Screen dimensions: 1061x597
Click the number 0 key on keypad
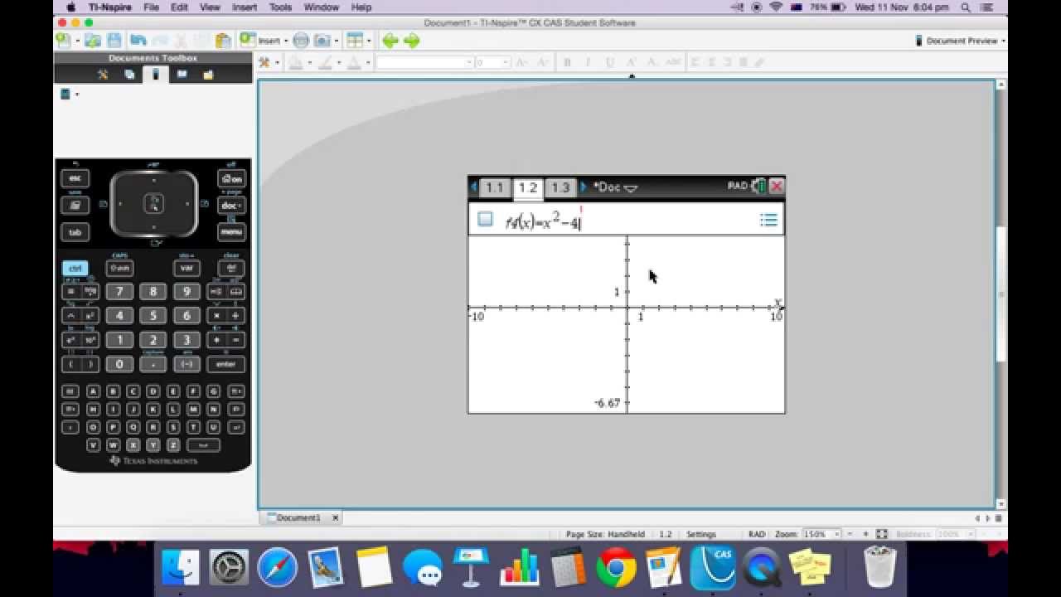point(119,364)
